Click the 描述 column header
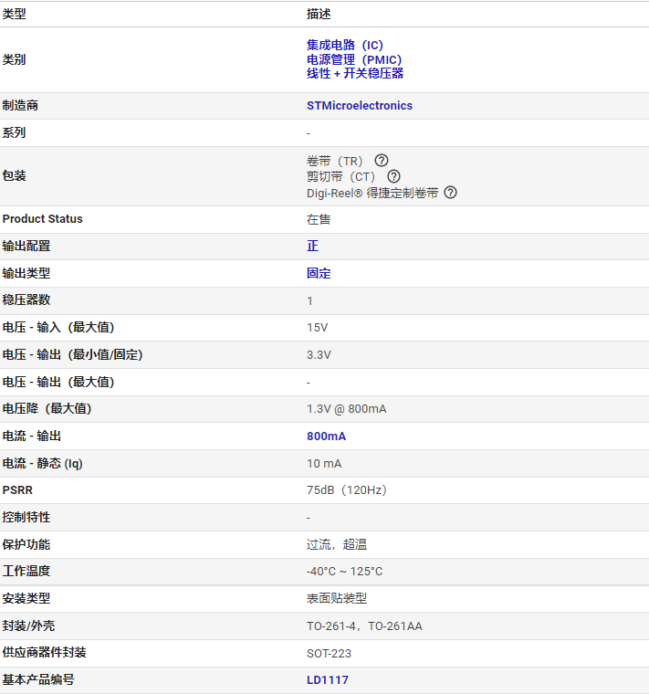 319,15
